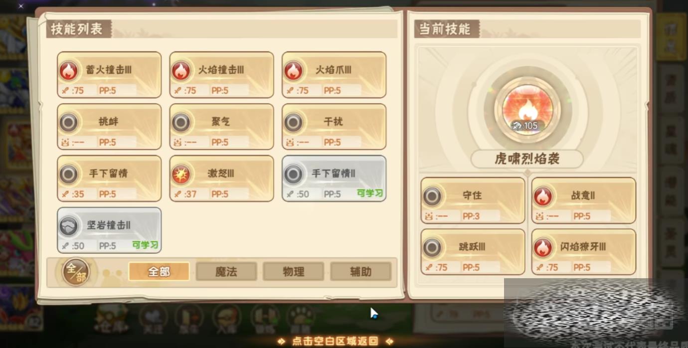This screenshot has height=348, width=688.
Task: Switch to the 魔法 filter tab
Action: (226, 272)
